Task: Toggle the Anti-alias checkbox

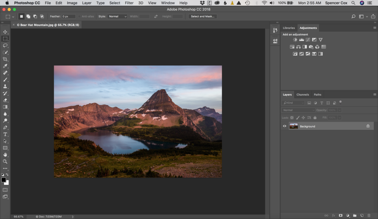Action: [x=79, y=17]
